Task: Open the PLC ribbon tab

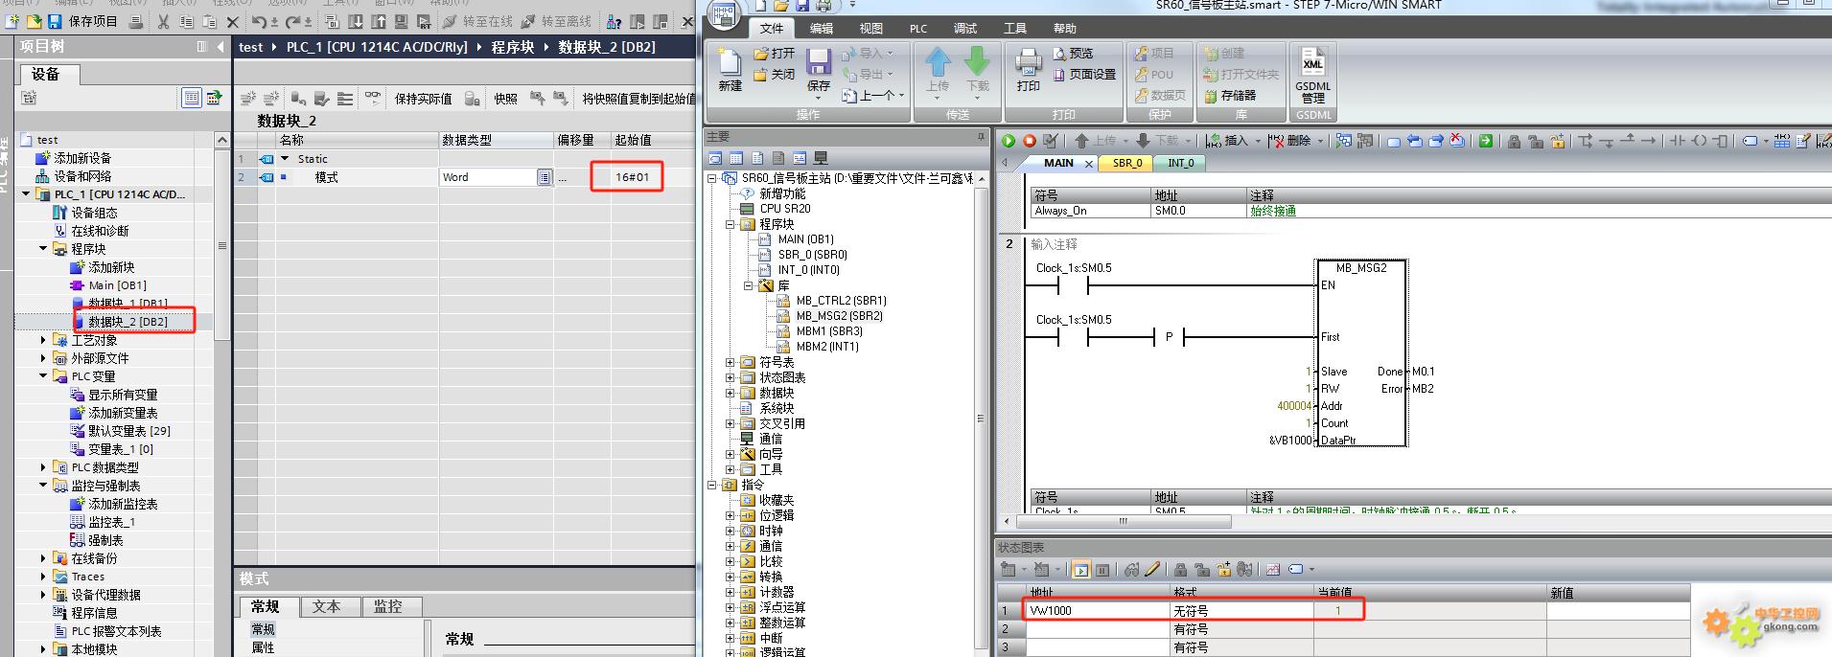Action: (918, 29)
